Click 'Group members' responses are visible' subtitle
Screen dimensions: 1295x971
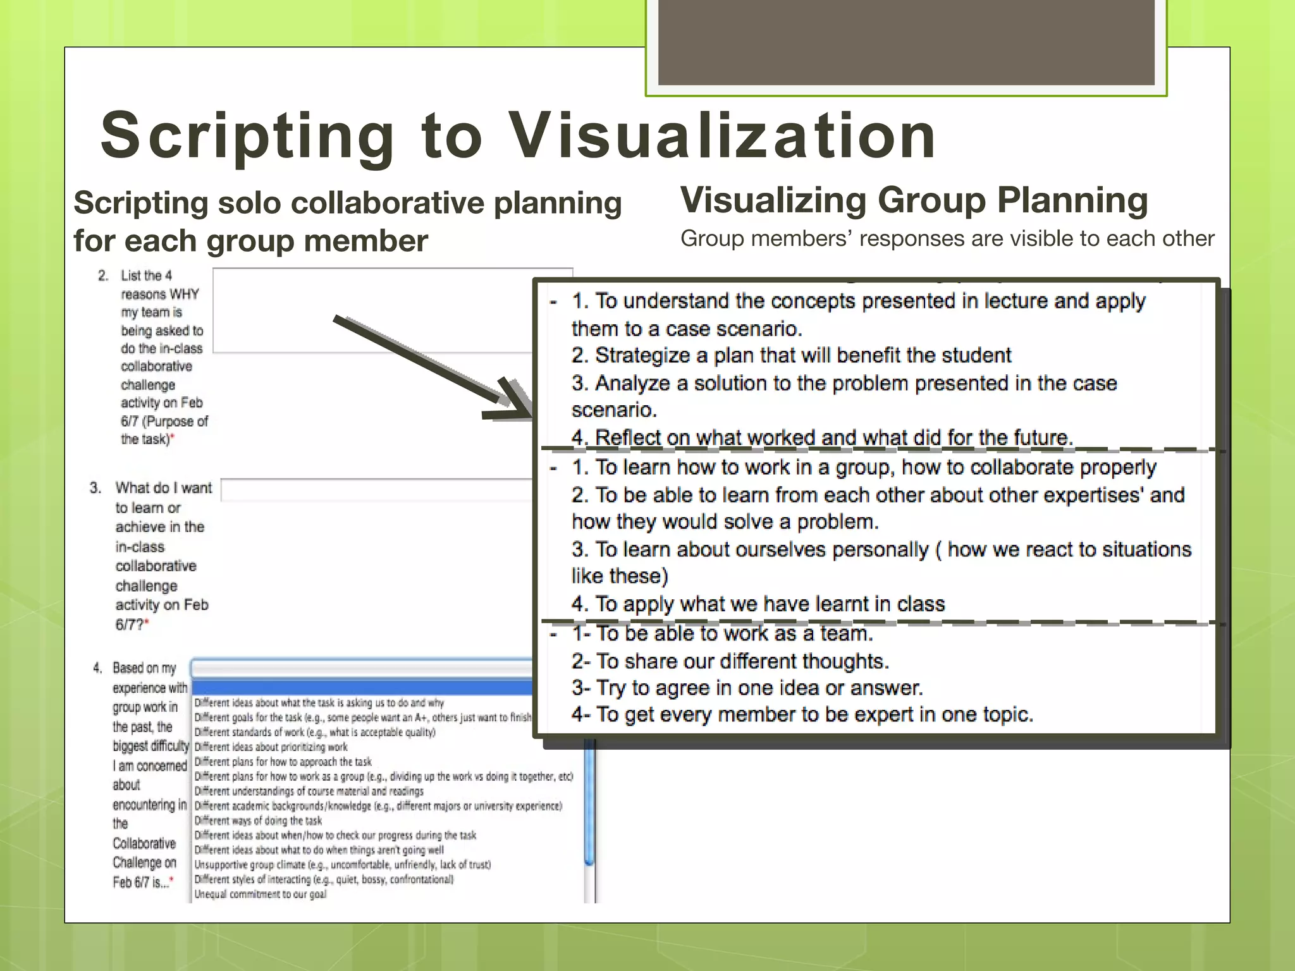pos(947,238)
